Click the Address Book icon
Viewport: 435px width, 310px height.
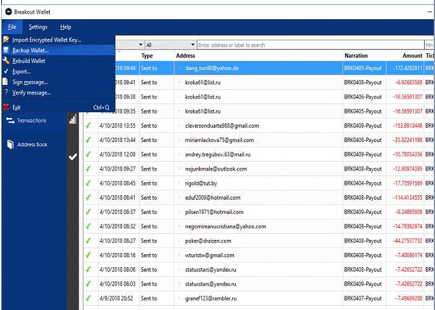[11, 144]
